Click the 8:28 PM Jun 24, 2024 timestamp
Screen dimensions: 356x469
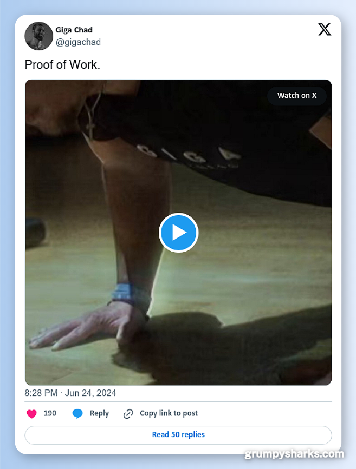70,393
